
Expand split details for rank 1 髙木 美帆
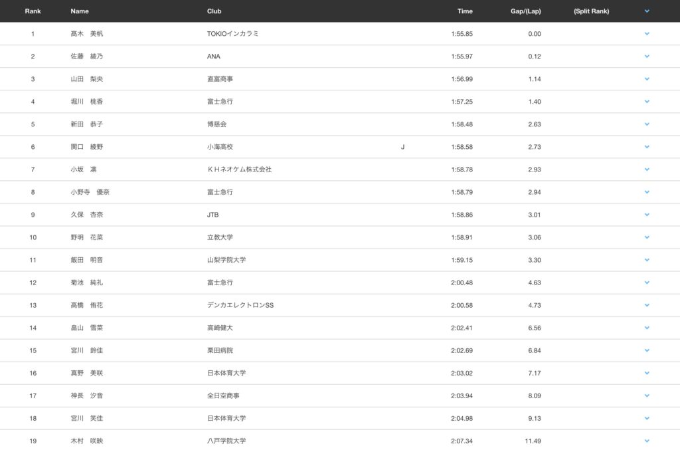[647, 34]
